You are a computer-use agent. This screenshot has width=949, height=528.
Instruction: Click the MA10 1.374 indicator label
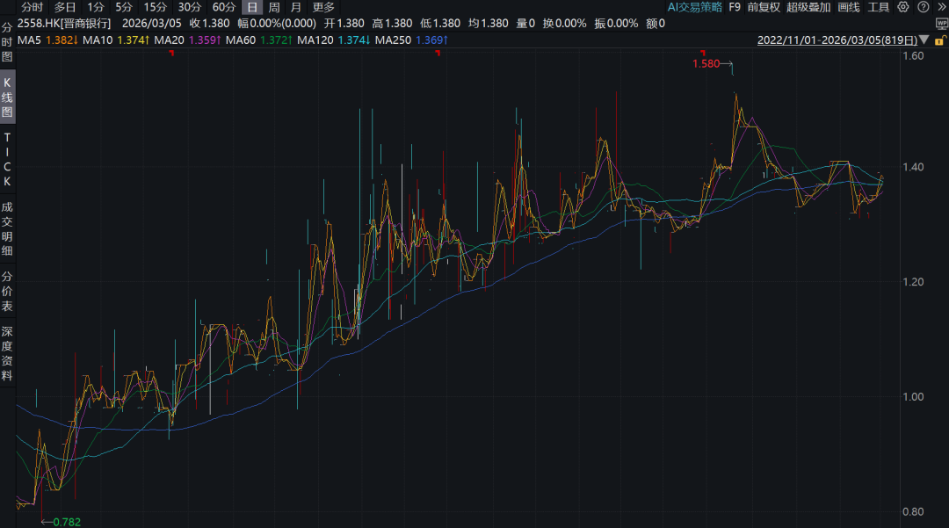[x=116, y=40]
